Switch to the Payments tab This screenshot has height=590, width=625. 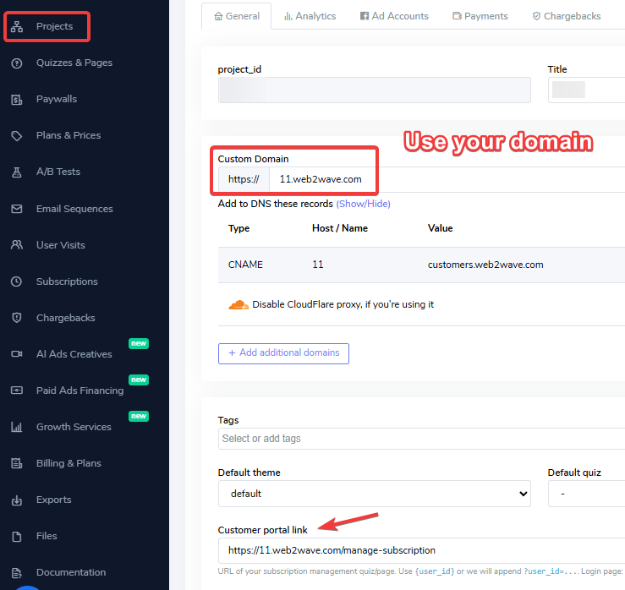[x=480, y=16]
